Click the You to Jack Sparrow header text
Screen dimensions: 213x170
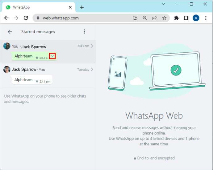[29, 47]
